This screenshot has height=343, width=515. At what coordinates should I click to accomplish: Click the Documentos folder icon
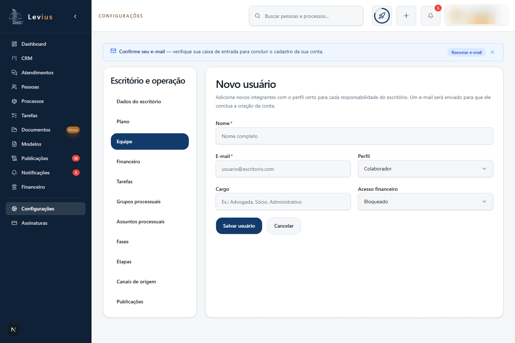point(14,130)
